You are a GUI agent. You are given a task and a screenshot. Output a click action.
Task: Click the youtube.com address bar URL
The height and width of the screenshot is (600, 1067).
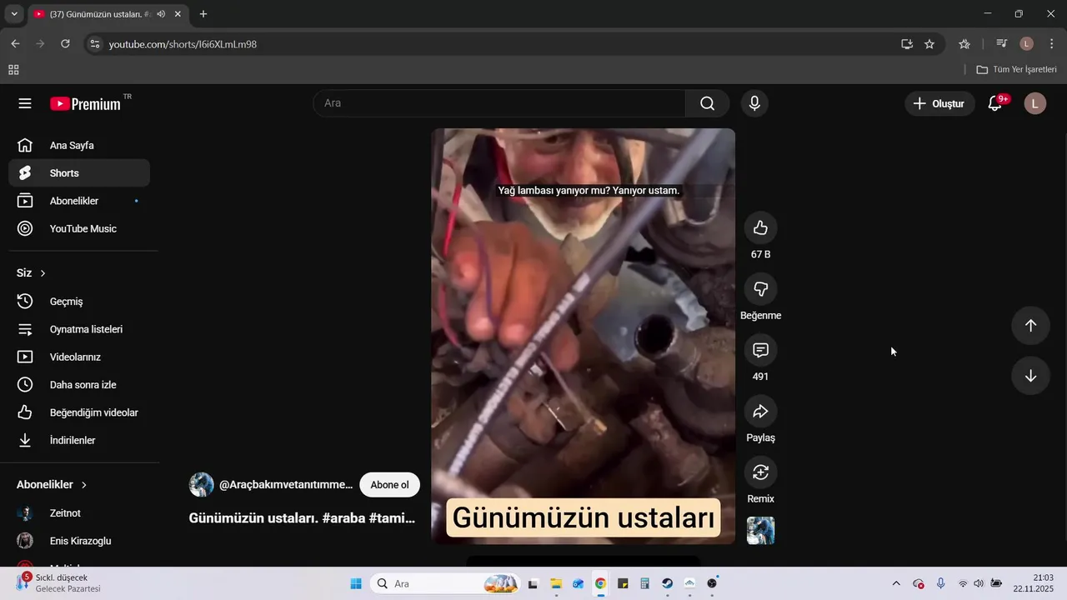pyautogui.click(x=183, y=44)
